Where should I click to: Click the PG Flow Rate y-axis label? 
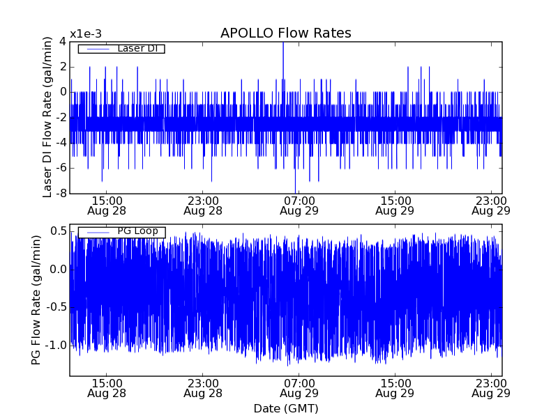(36, 300)
